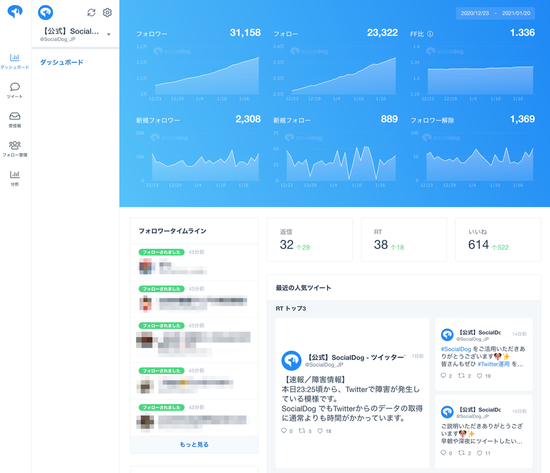Click like heart on the ご説明いただき tweet
This screenshot has height=473, width=550.
point(480,453)
